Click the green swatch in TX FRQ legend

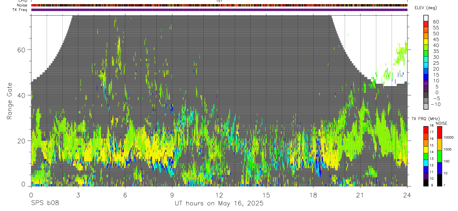(x=426, y=156)
